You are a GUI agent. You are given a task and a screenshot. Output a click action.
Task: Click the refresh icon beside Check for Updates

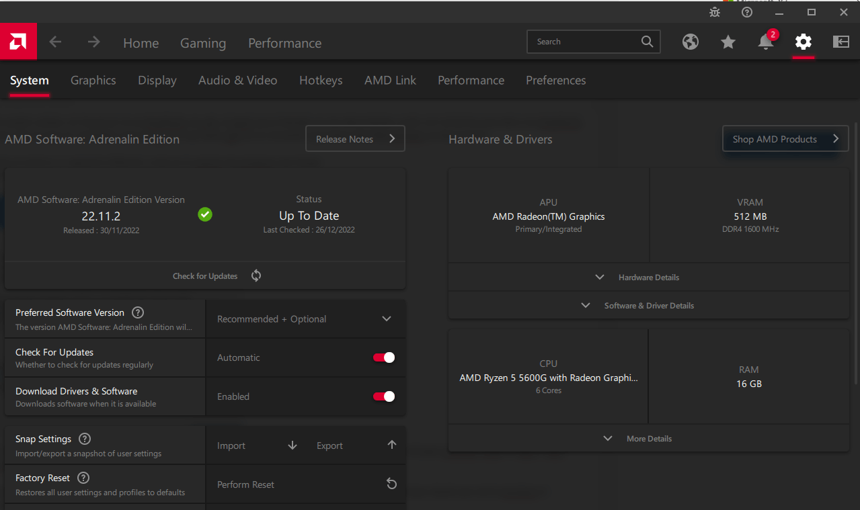click(x=256, y=275)
